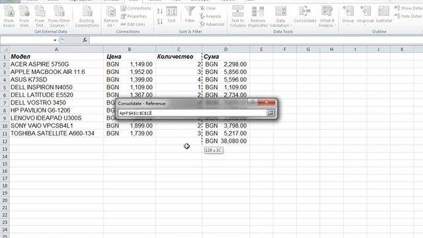The image size is (423, 238).
Task: Click Remove Duplicates
Action: coord(258,17)
